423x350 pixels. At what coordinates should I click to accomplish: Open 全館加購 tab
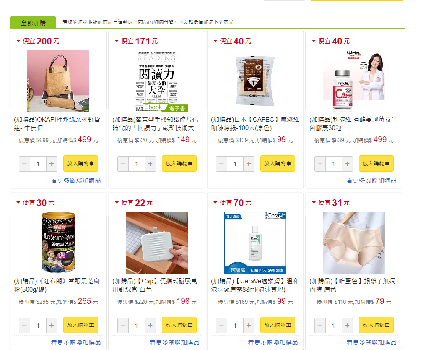33,23
